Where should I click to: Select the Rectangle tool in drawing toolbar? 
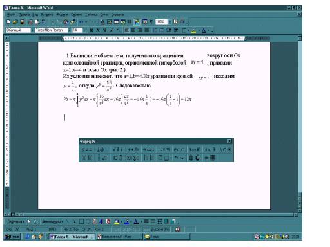pyautogui.click(x=81, y=221)
